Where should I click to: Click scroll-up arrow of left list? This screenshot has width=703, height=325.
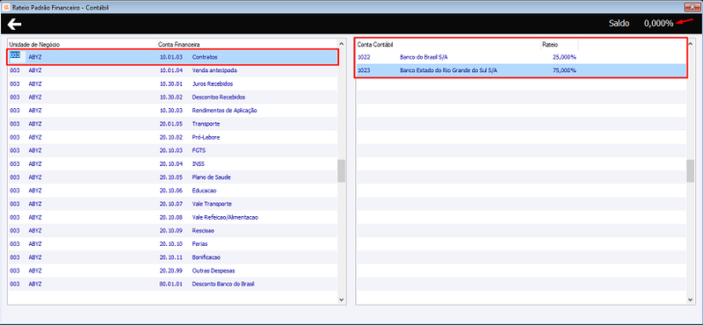341,44
